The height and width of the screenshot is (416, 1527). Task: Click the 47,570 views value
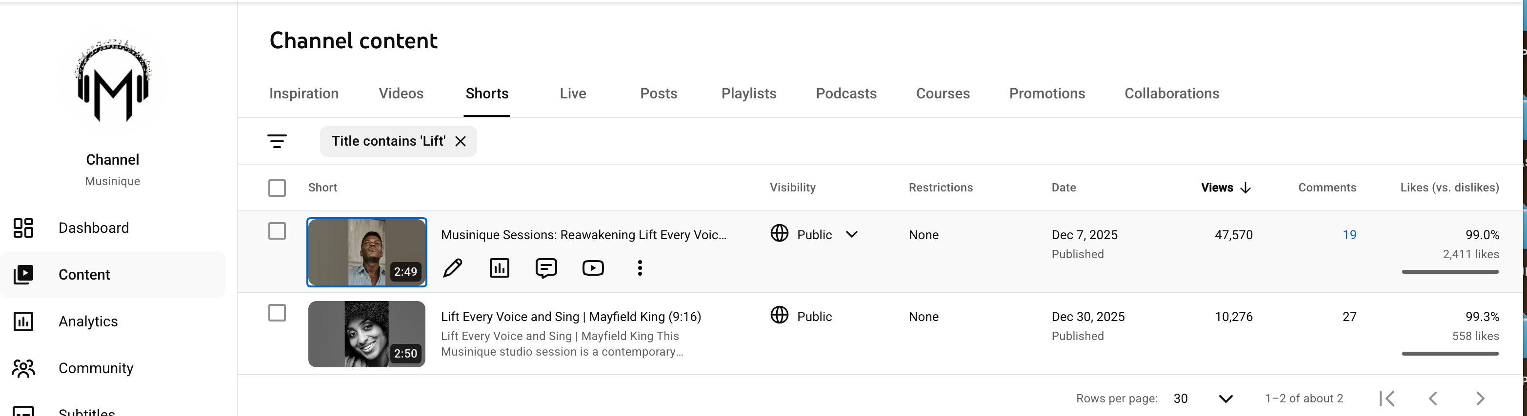1234,235
